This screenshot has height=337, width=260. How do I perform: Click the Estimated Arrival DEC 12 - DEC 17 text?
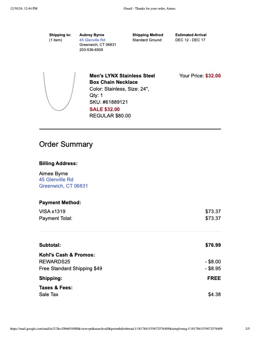[190, 40]
